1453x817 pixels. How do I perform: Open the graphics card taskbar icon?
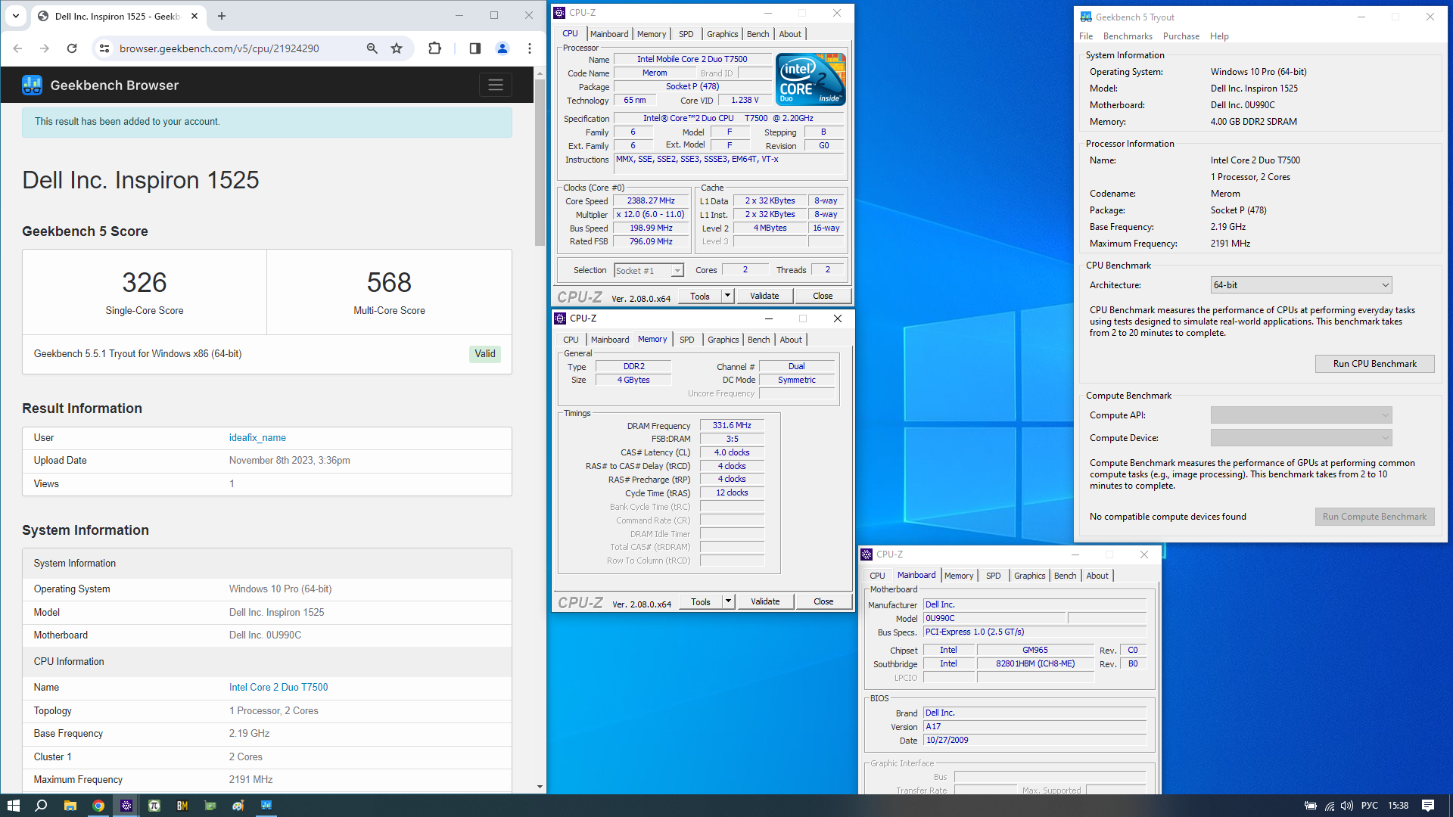pos(210,806)
